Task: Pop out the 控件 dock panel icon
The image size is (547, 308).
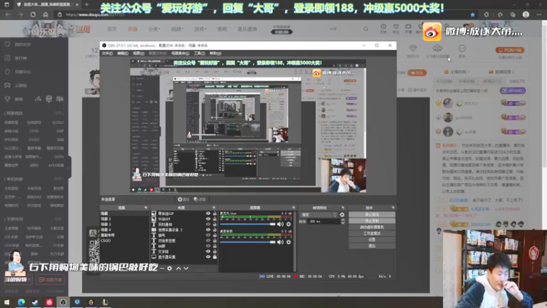Action: click(x=393, y=208)
